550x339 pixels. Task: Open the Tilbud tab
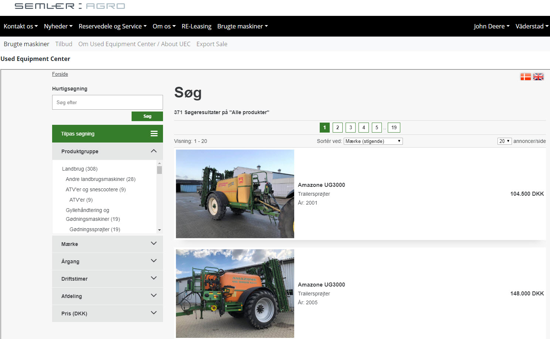64,44
